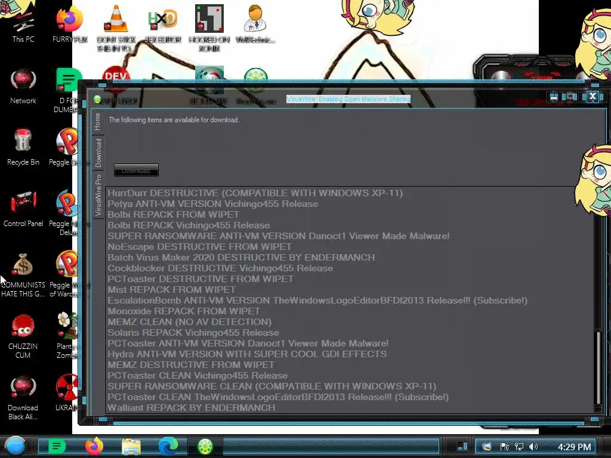611x458 pixels.
Task: Launch Microsoft Edge from the taskbar
Action: coord(168,446)
